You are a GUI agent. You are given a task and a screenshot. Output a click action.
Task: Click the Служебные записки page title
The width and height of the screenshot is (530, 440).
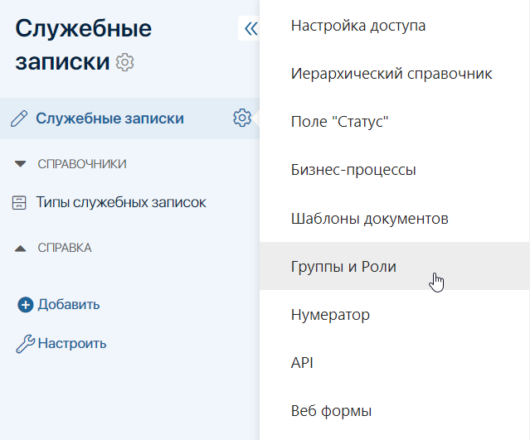point(83,46)
